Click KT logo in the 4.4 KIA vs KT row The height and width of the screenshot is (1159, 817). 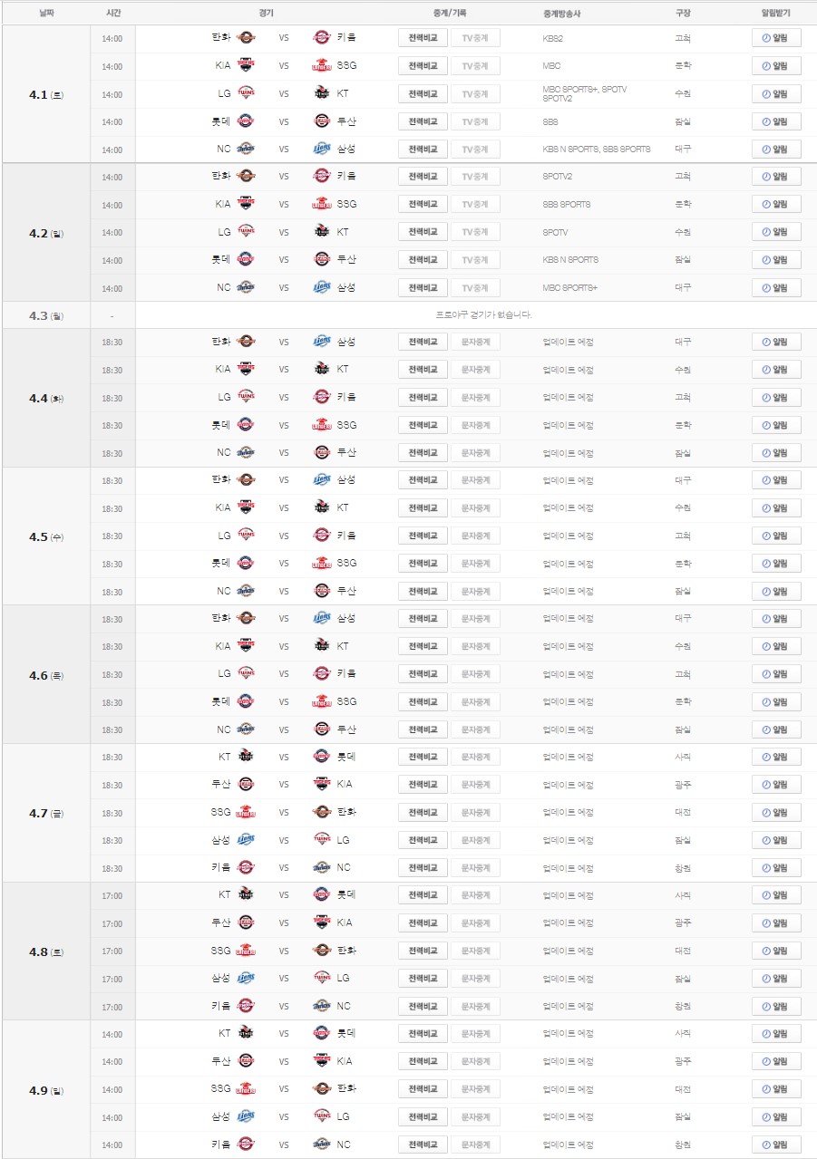coord(322,369)
